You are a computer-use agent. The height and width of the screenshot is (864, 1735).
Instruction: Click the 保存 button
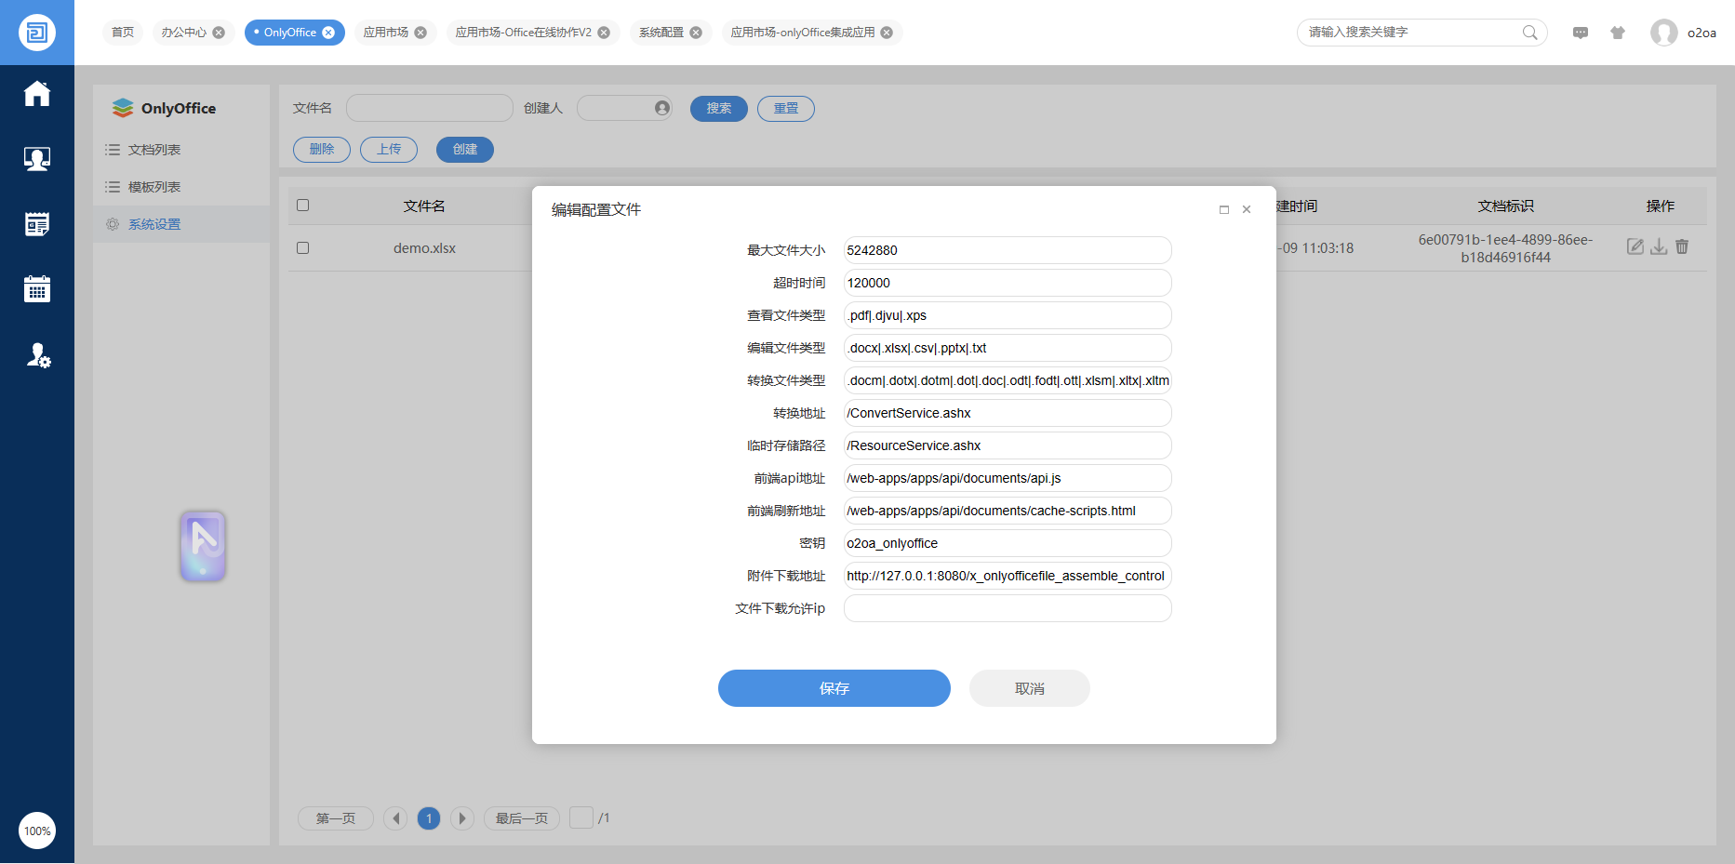point(834,688)
